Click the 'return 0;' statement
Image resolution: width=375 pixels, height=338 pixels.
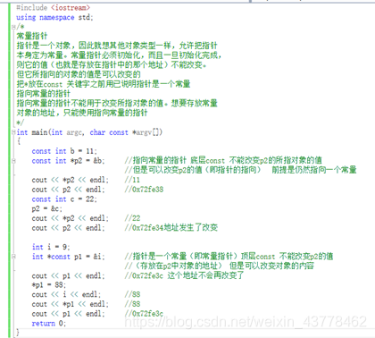tap(49, 323)
